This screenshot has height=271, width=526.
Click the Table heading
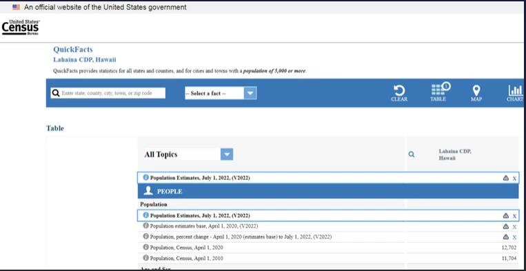(55, 128)
